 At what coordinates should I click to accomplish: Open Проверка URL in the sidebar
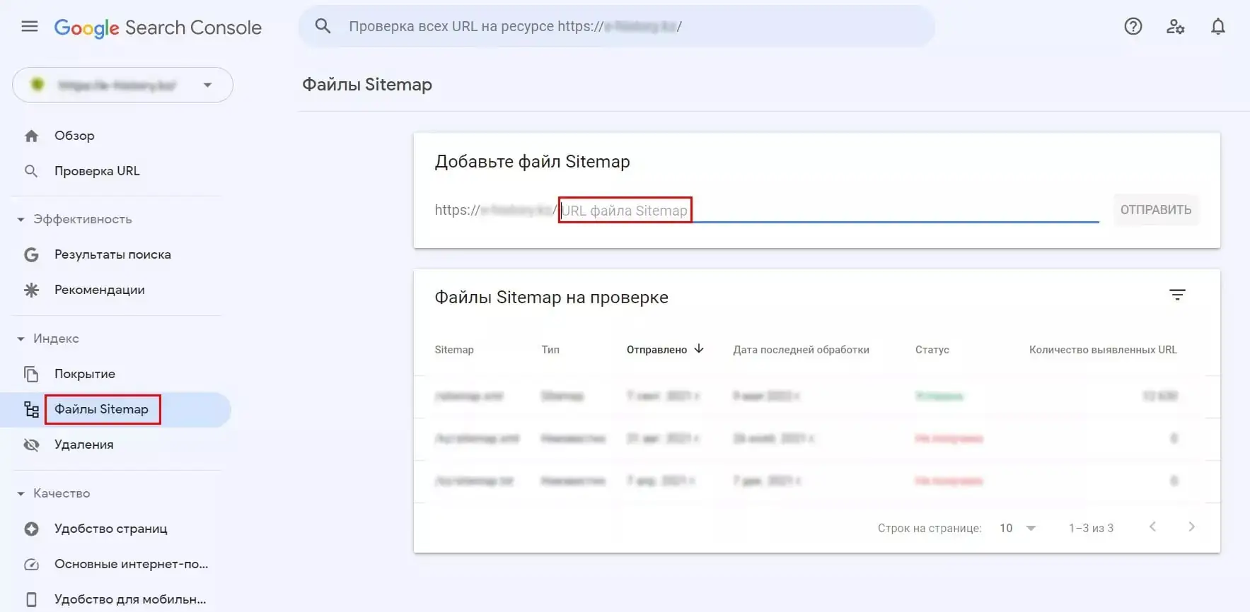(x=97, y=171)
